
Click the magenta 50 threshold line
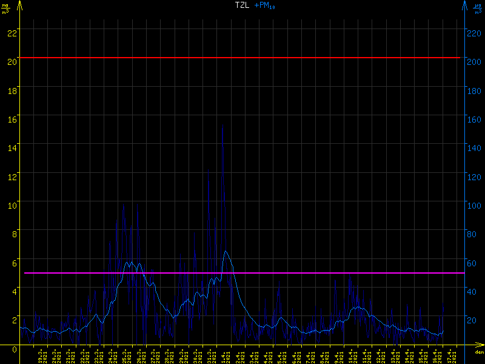point(242,273)
